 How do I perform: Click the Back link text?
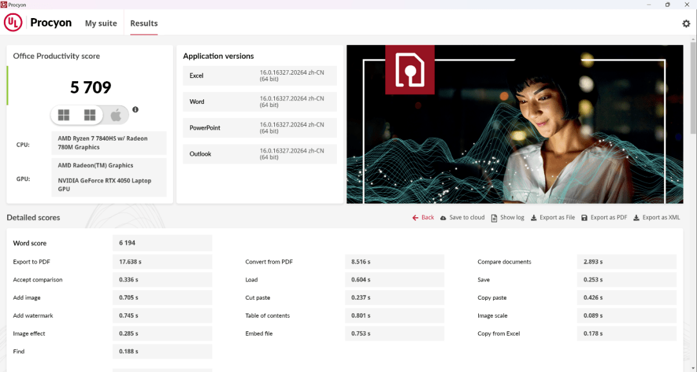427,218
